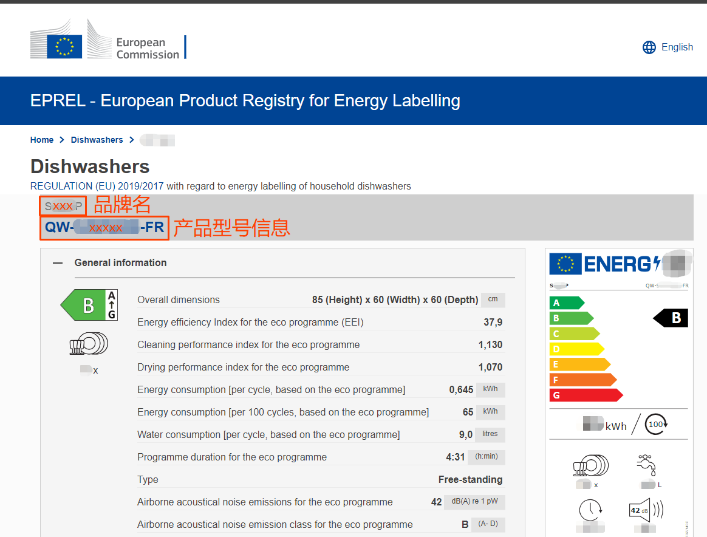
Task: Go to Home in the breadcrumb
Action: pos(42,140)
